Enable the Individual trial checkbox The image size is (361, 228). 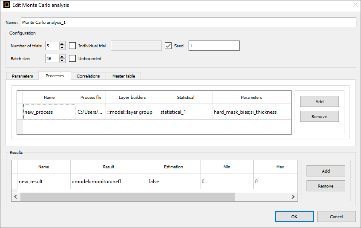click(72, 46)
